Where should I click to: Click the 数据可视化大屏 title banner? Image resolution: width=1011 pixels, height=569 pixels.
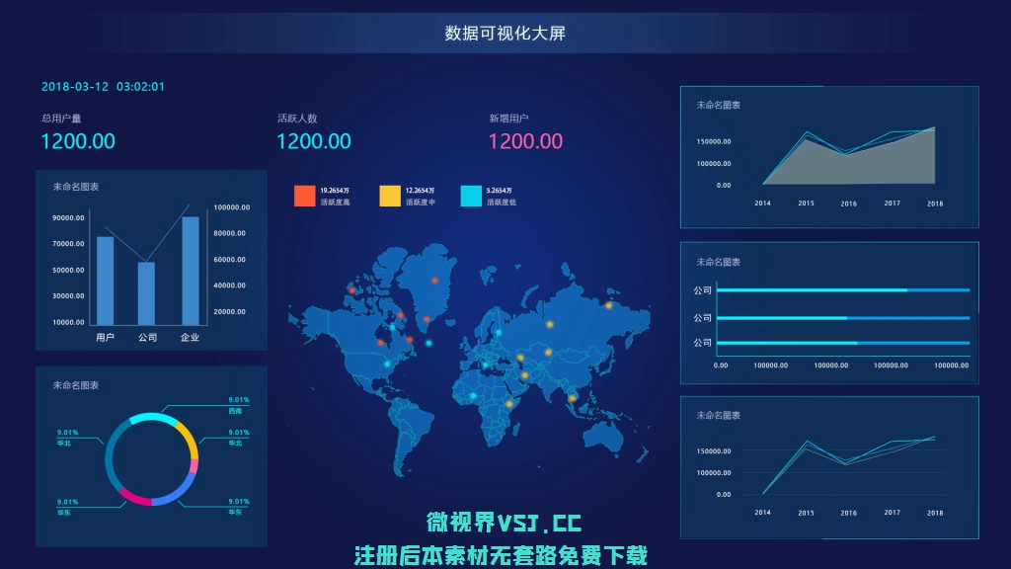pos(505,34)
